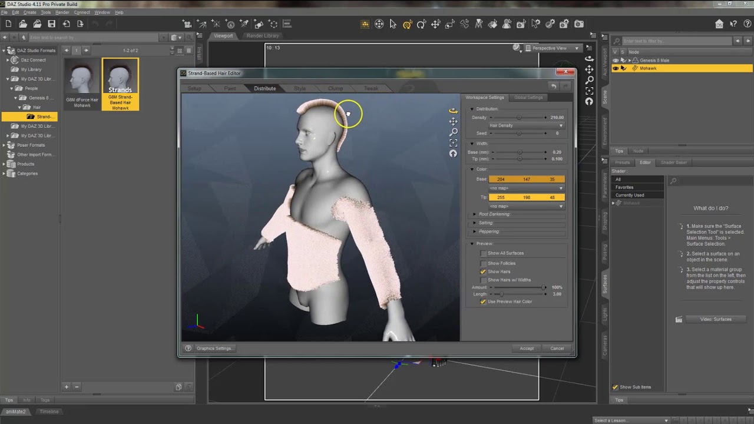
Task: Click the frame selection icon in hair editor
Action: pyautogui.click(x=453, y=143)
